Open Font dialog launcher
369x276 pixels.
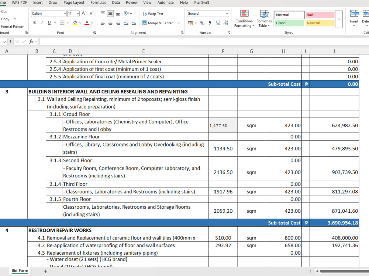[x=94, y=33]
